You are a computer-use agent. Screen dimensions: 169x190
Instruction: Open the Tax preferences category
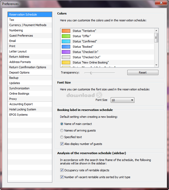pyautogui.click(x=12, y=20)
